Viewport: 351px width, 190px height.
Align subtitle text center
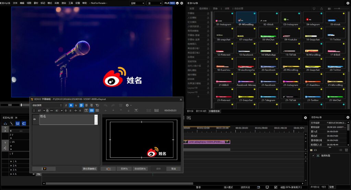(x=86, y=105)
